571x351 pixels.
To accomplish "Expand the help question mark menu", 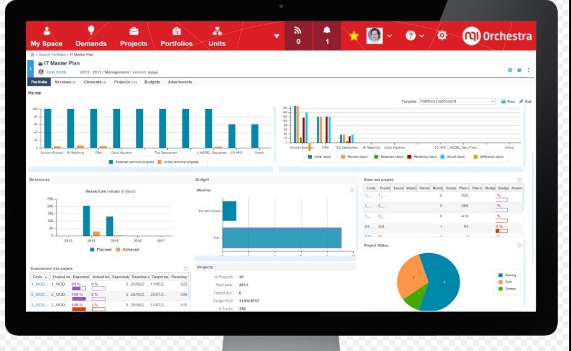I will click(x=411, y=35).
